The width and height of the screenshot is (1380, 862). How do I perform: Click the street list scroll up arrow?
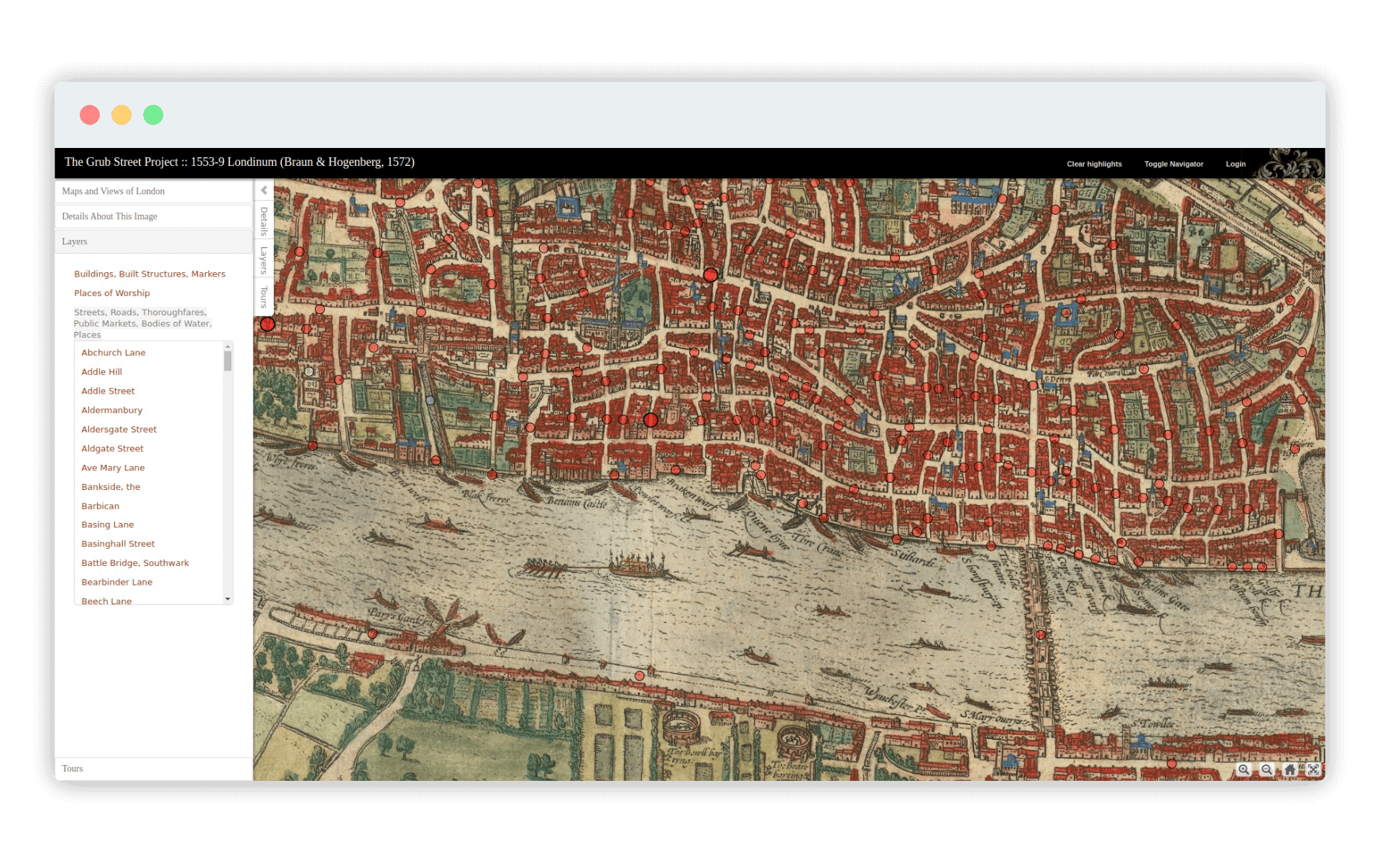(x=228, y=346)
